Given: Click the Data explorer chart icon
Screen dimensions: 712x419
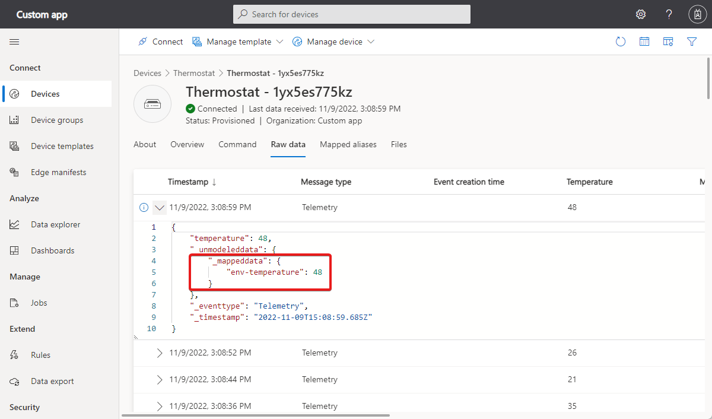Looking at the screenshot, I should click(14, 224).
